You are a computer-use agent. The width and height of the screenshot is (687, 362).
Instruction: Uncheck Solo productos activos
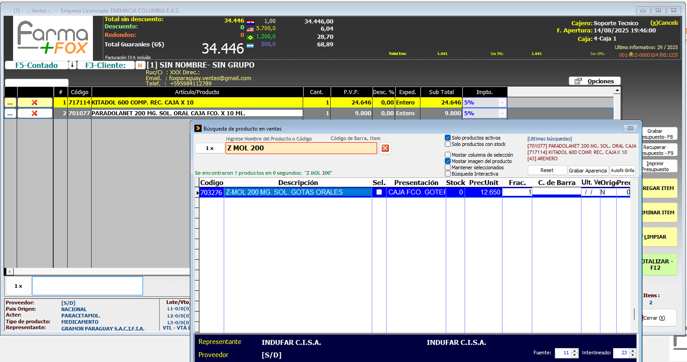448,138
